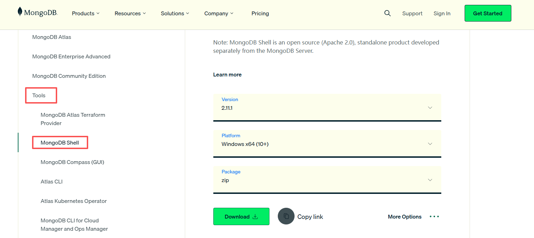Open Atlas CLI sidebar entry
The image size is (534, 238).
point(52,182)
